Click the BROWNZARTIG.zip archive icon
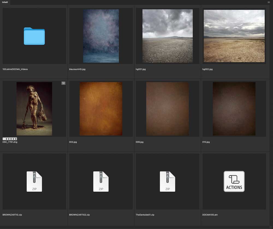 click(x=34, y=181)
